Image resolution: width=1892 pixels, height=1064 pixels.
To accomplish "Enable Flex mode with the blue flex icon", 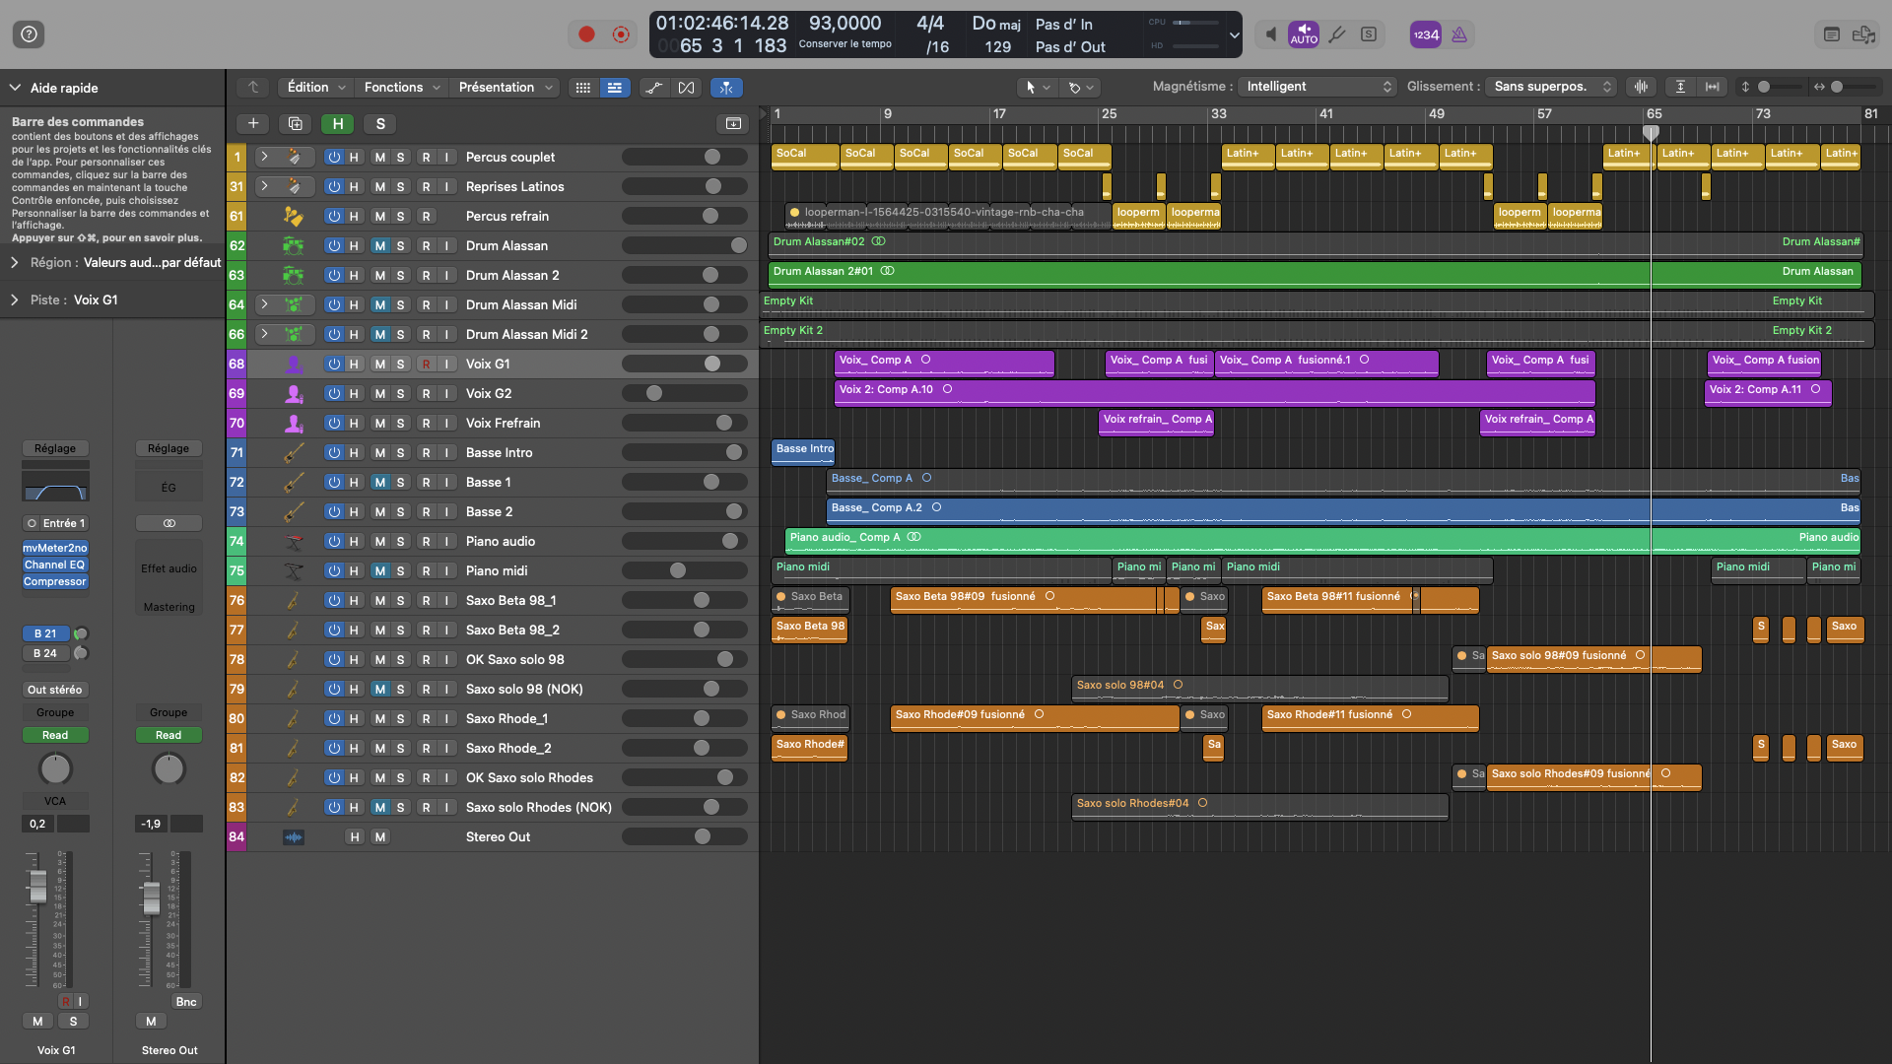I will point(727,87).
